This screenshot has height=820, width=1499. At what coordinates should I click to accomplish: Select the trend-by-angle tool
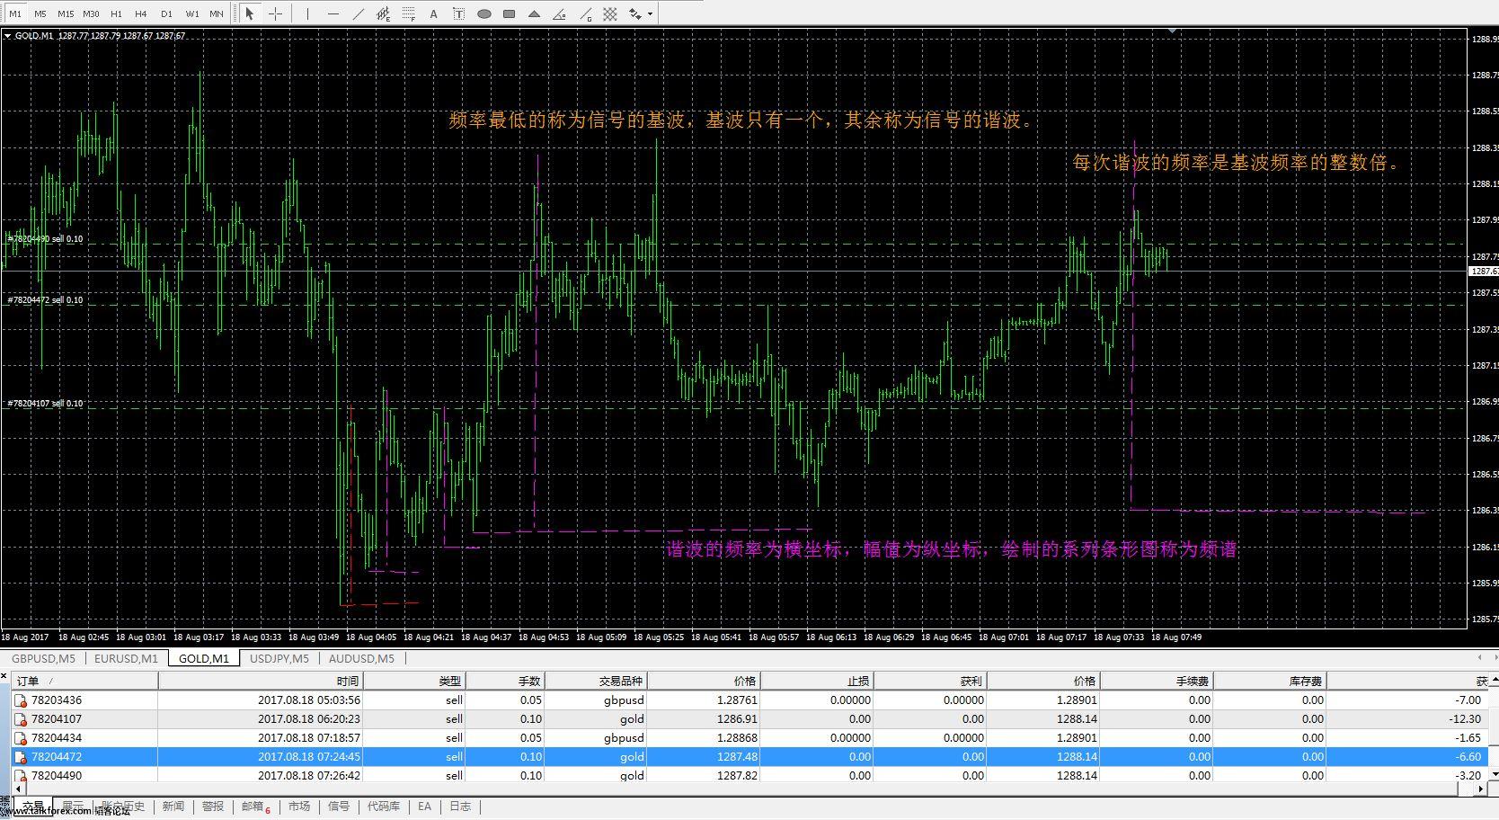coord(560,13)
